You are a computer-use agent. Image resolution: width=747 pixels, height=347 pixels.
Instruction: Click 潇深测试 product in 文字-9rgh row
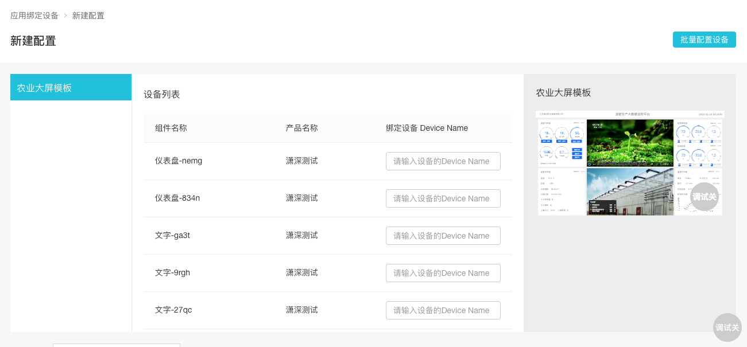302,272
